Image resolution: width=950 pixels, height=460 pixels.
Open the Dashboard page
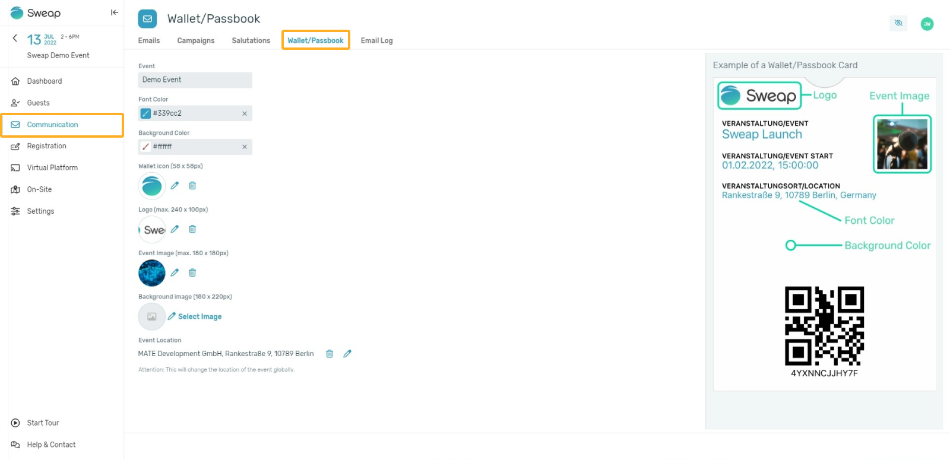pyautogui.click(x=44, y=81)
